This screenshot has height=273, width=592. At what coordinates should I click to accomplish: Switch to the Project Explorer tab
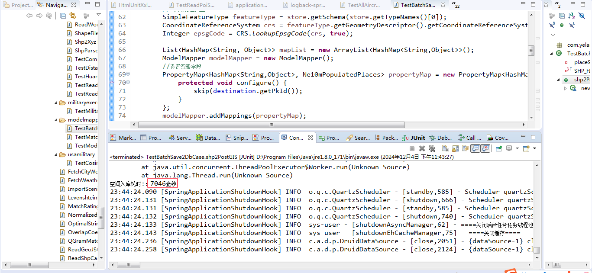(x=18, y=5)
